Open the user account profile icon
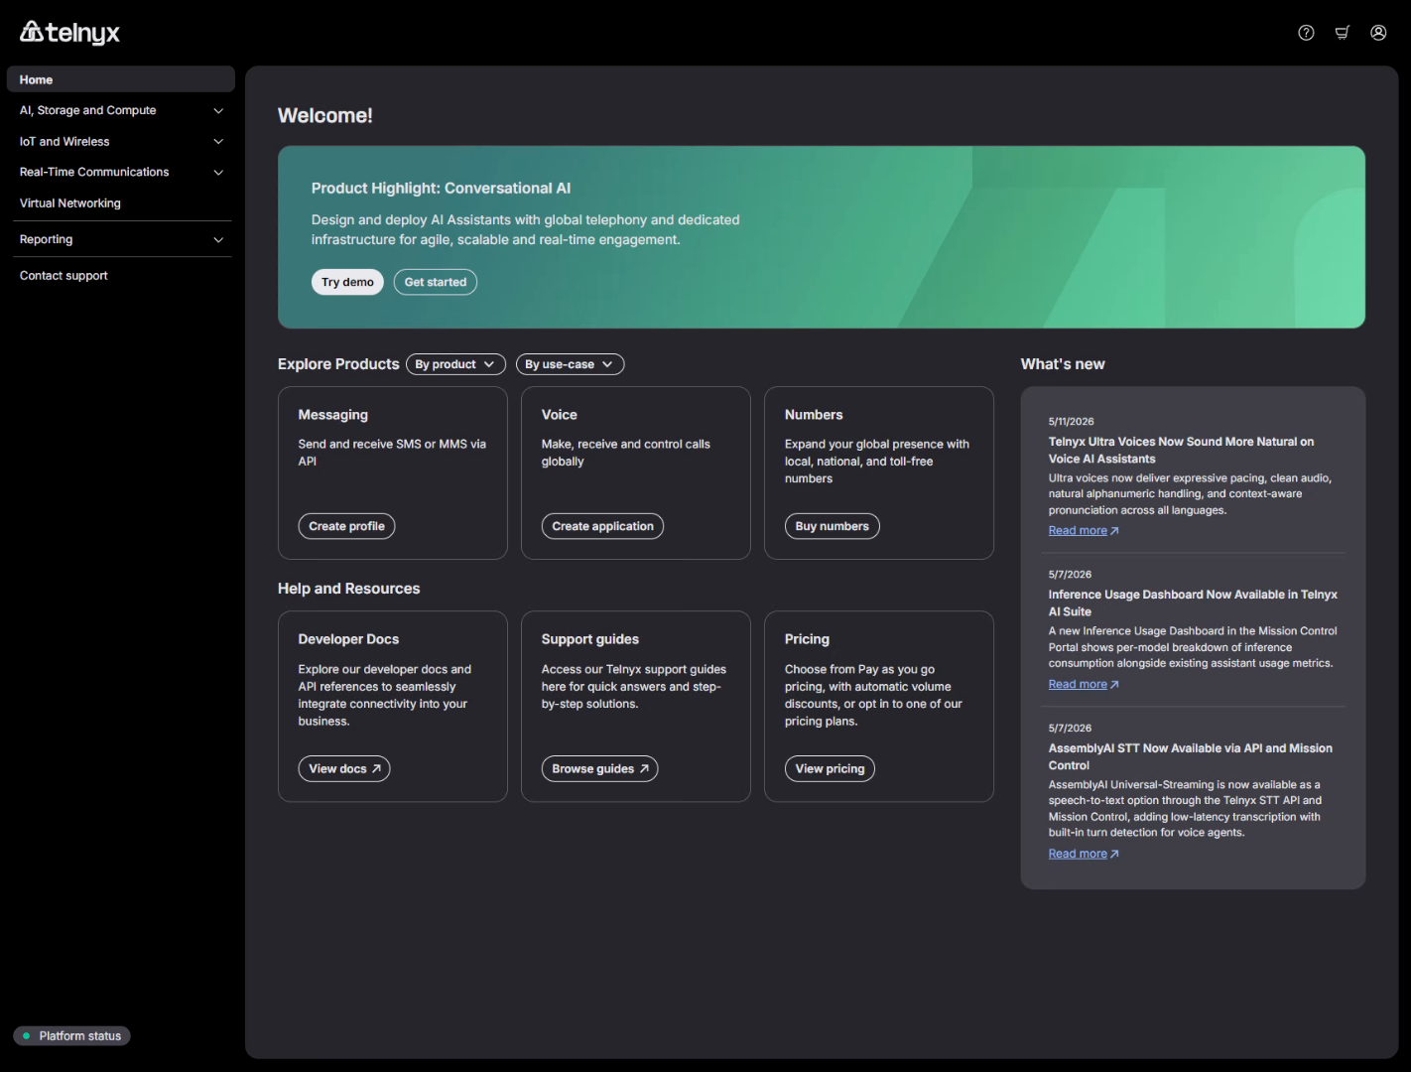Image resolution: width=1411 pixels, height=1072 pixels. click(x=1378, y=33)
